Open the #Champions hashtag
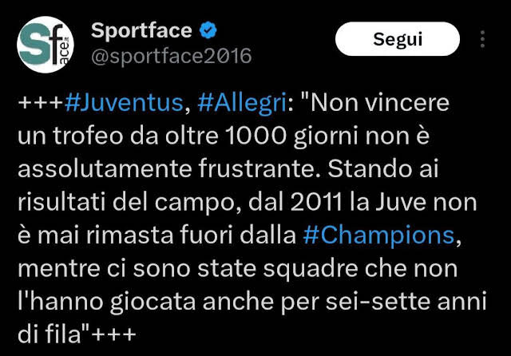This screenshot has height=356, width=511. (x=378, y=235)
